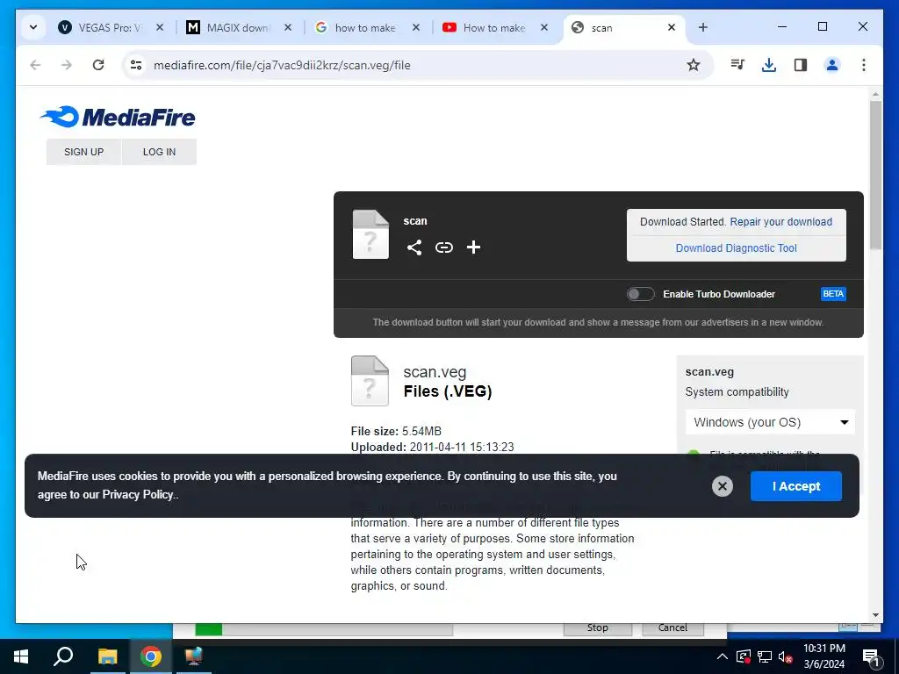Open the installer app in taskbar
This screenshot has width=899, height=674.
point(194,656)
